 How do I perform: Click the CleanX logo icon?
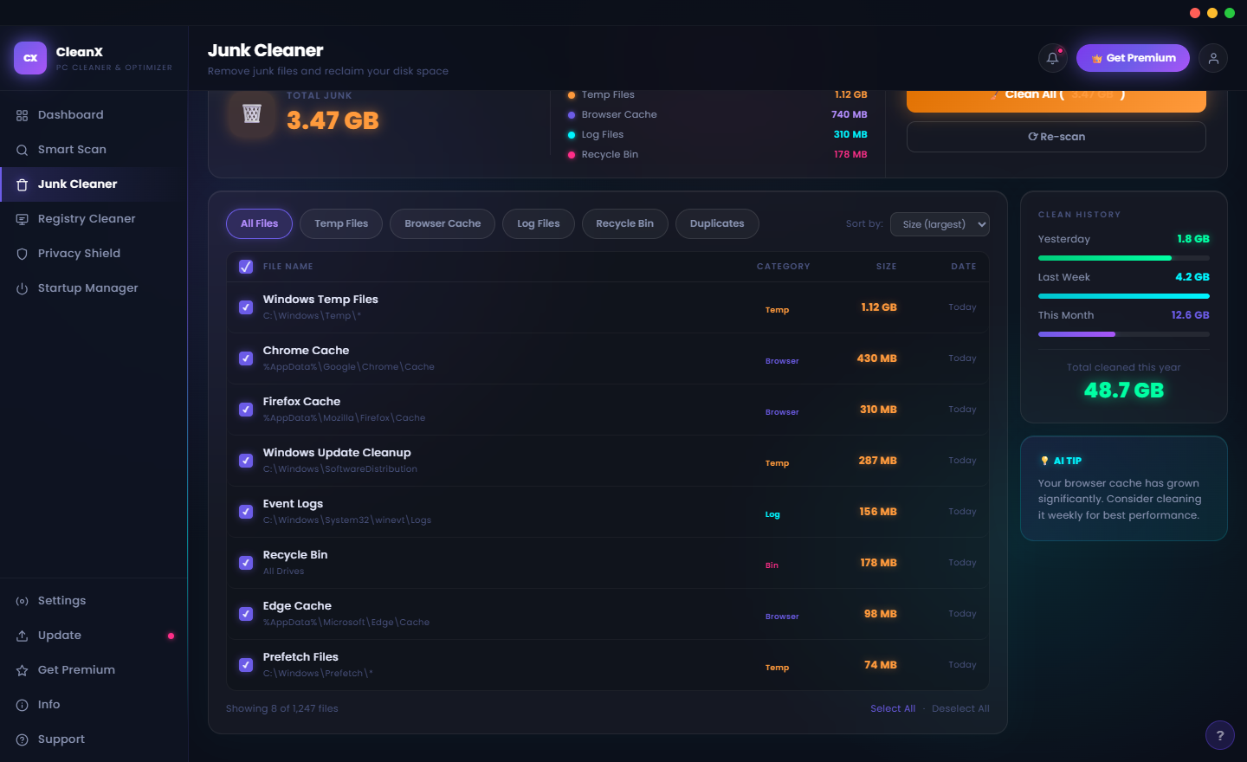click(x=30, y=58)
